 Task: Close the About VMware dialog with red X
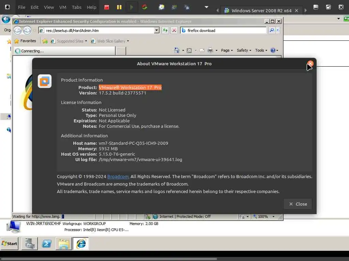point(310,64)
